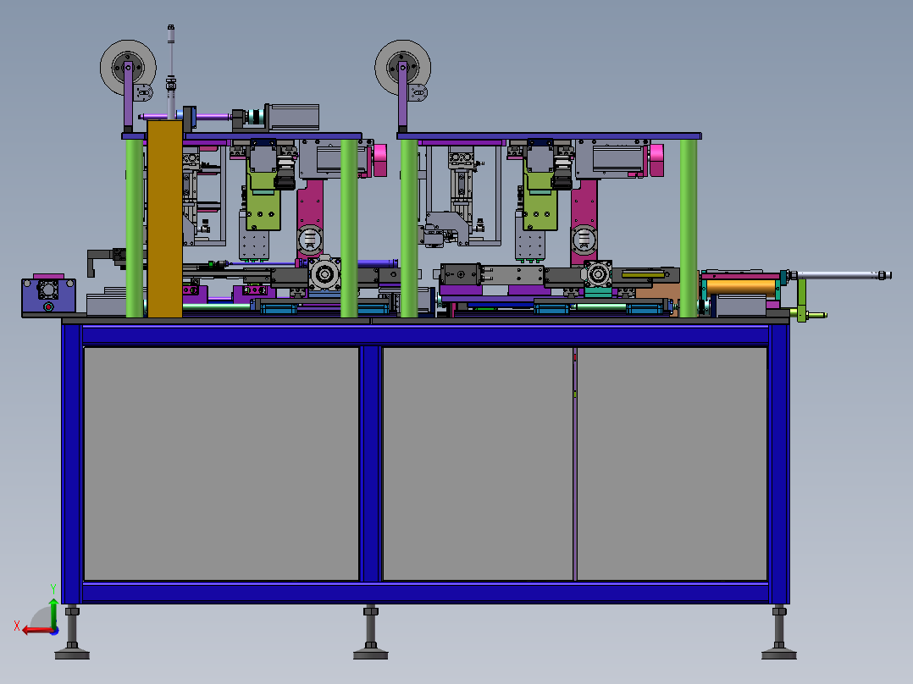The image size is (913, 684).
Task: Click the X axis label on orientation triad
Action: 17,626
